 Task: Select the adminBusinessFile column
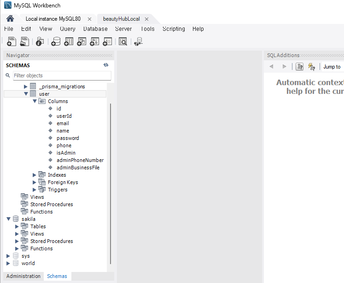click(78, 167)
